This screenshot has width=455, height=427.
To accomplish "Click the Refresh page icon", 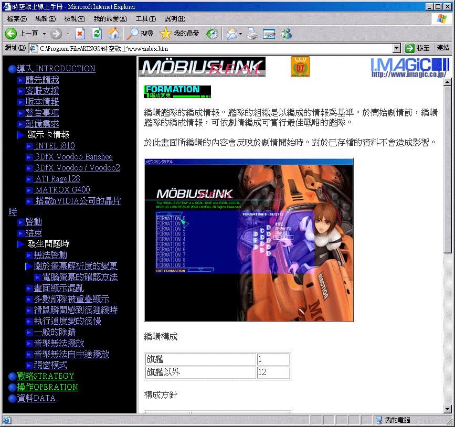I will pyautogui.click(x=97, y=34).
